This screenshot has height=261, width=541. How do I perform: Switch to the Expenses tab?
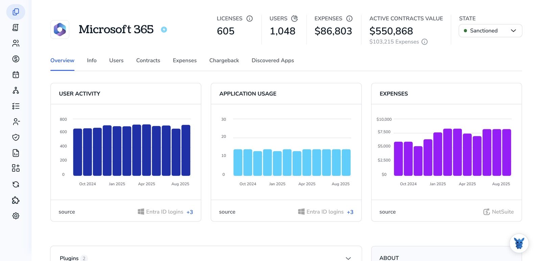click(185, 60)
